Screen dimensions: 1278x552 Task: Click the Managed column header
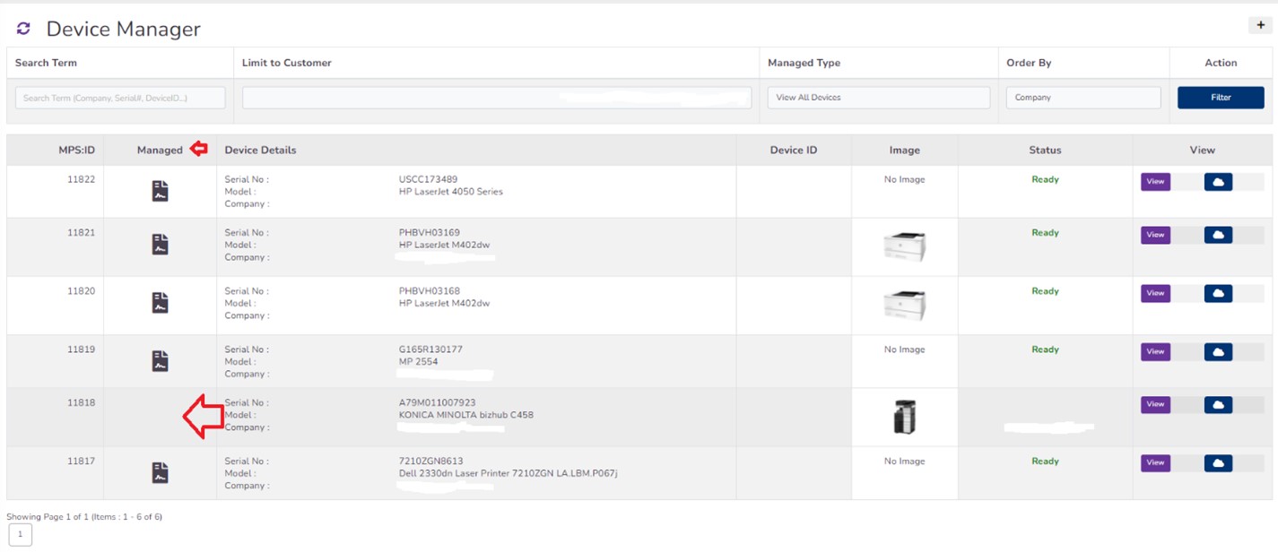pyautogui.click(x=160, y=151)
